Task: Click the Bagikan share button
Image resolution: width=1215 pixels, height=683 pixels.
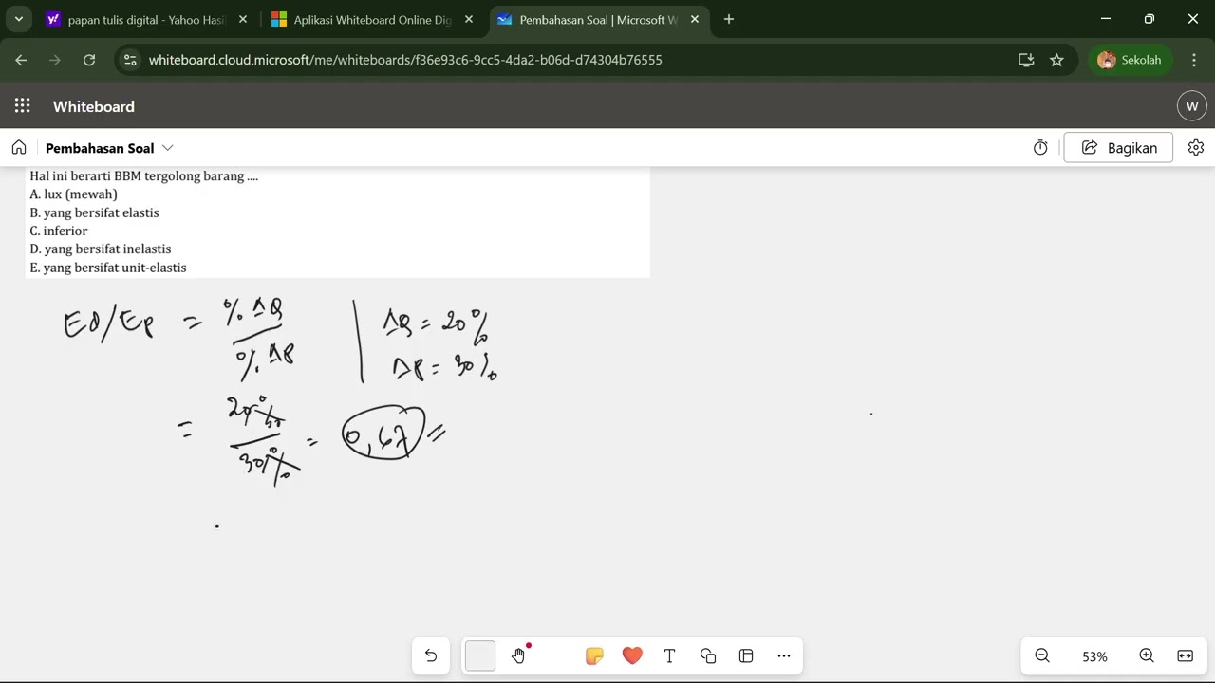Action: 1118,148
